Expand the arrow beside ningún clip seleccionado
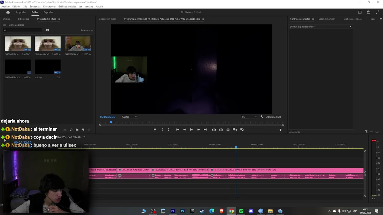 [x=350, y=27]
